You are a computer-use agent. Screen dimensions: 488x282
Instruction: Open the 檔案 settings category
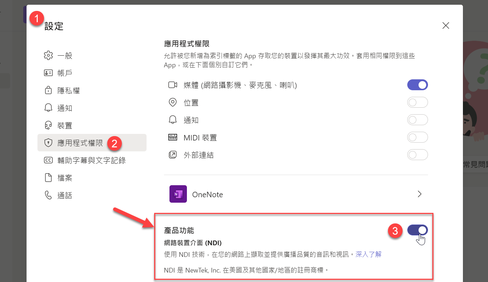pos(92,178)
